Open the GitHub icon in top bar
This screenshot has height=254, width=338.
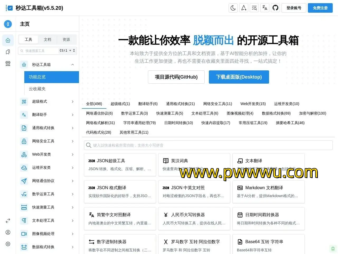point(275,8)
